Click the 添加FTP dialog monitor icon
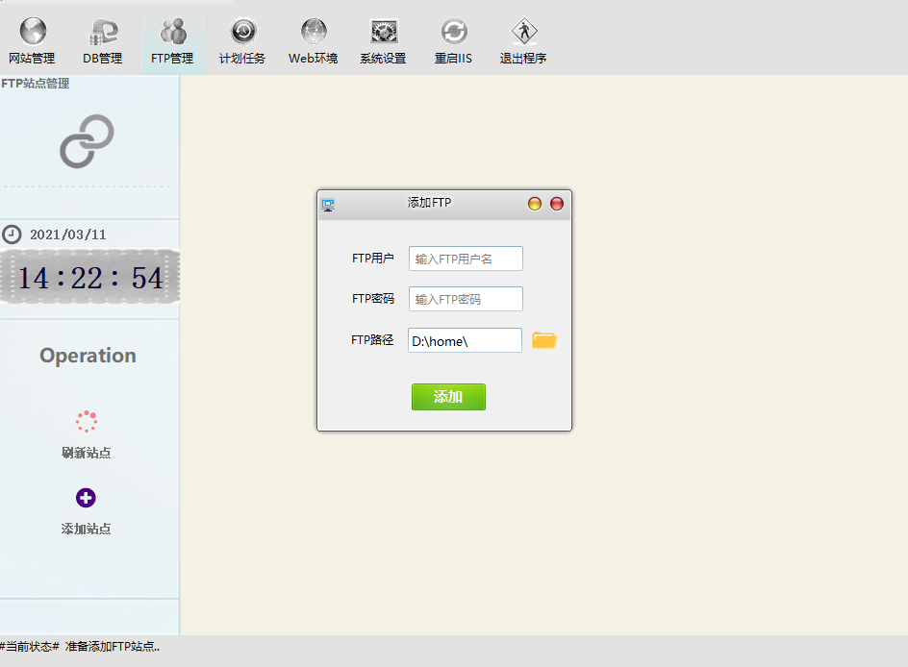The height and width of the screenshot is (667, 908). click(x=328, y=205)
